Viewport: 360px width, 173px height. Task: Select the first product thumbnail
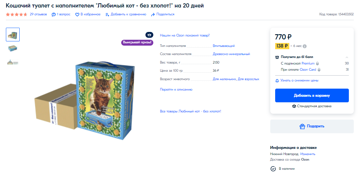[13, 35]
